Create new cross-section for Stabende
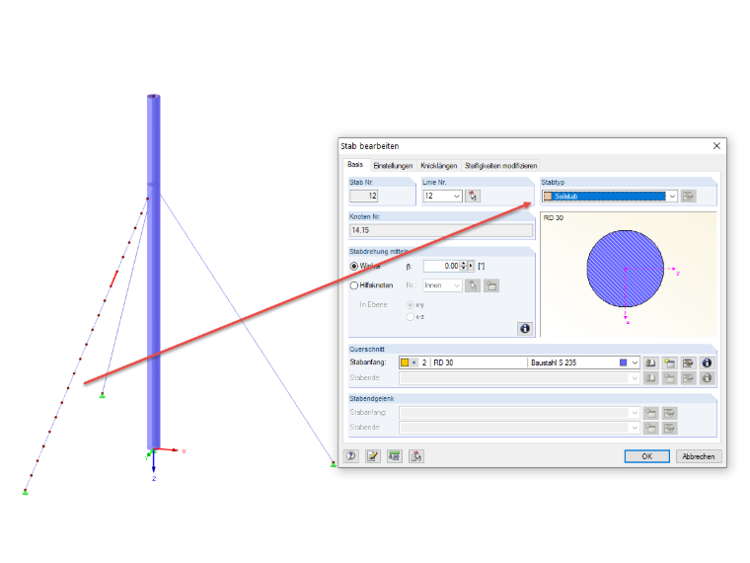Viewport: 750px width, 563px height. pyautogui.click(x=670, y=378)
